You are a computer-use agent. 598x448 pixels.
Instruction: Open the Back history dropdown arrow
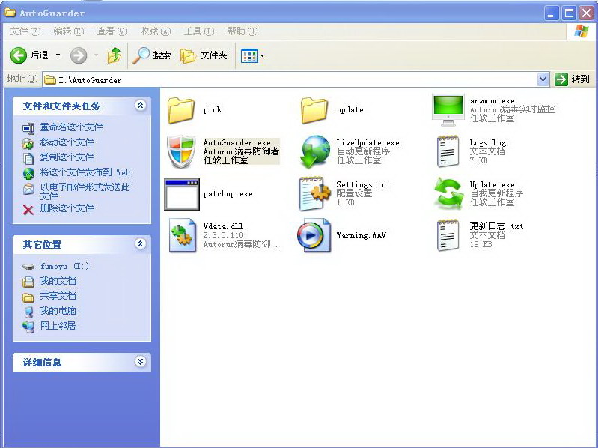(58, 55)
